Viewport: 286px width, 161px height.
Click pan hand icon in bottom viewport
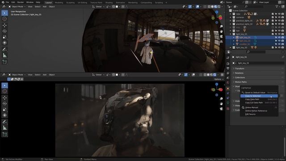221,104
